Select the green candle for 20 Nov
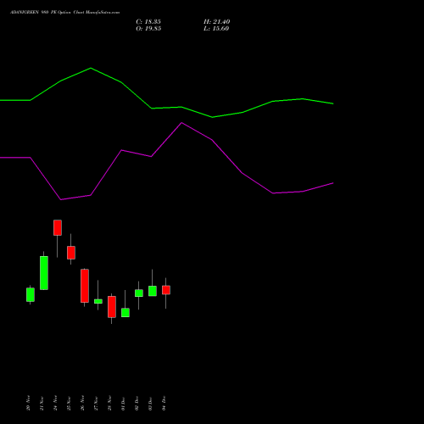Viewport: 424px width, 424px height. click(x=31, y=295)
